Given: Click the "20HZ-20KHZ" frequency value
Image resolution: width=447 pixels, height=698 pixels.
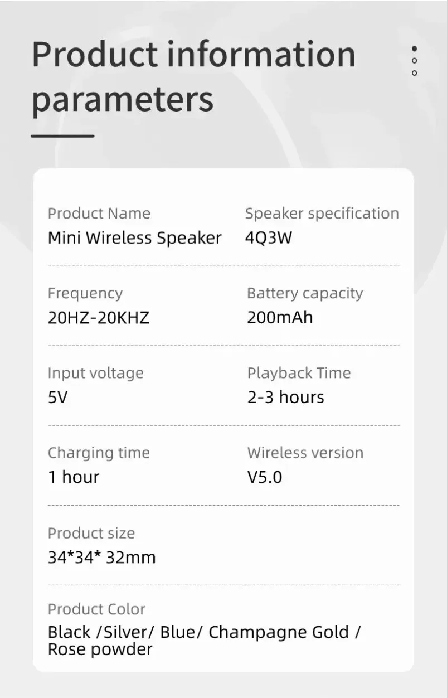Looking at the screenshot, I should pyautogui.click(x=99, y=318).
